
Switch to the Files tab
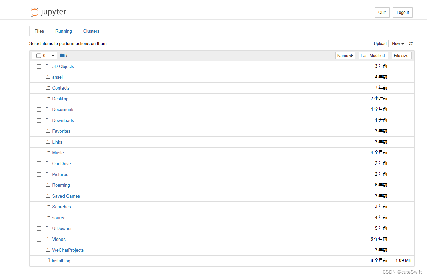tap(39, 31)
